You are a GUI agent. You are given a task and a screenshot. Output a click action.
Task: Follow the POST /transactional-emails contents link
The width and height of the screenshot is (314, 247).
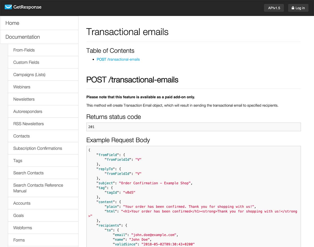tap(118, 59)
